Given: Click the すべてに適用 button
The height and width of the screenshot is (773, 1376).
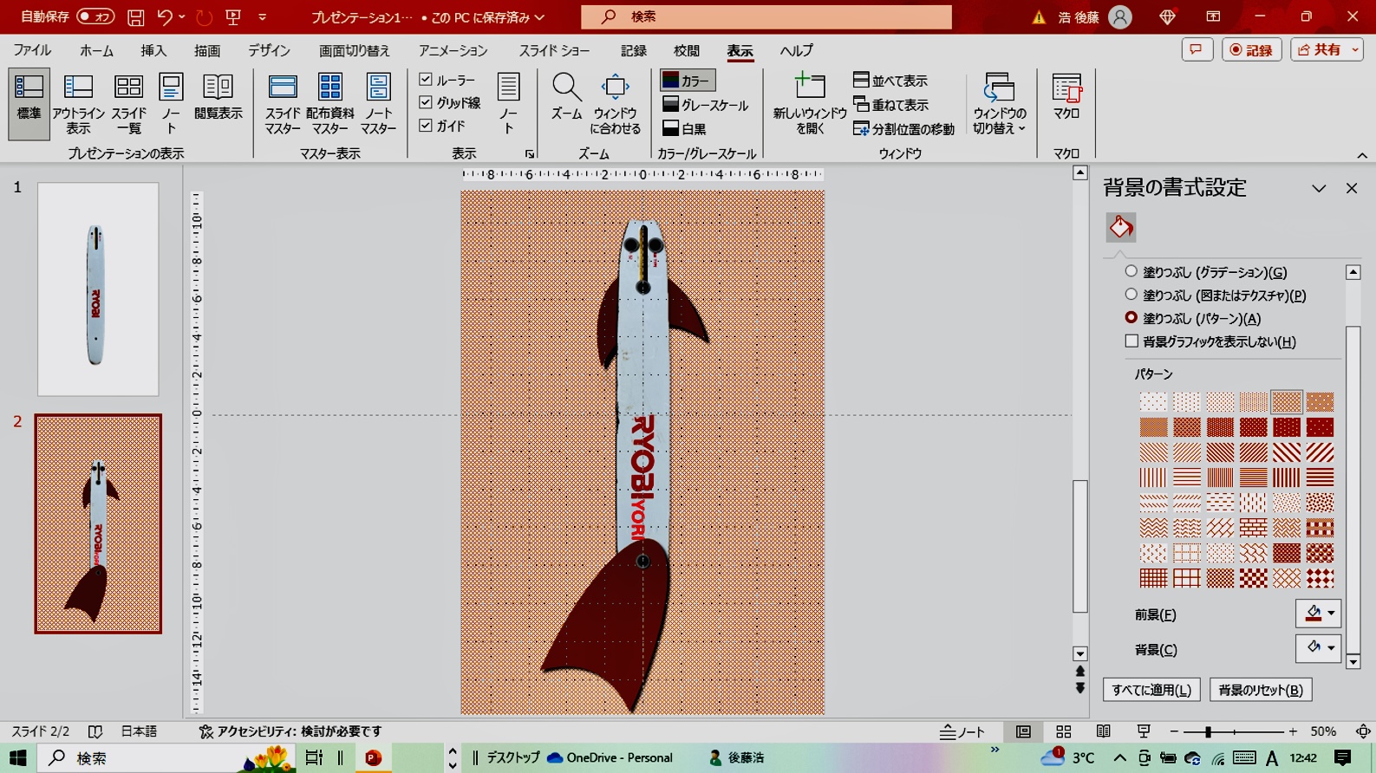Looking at the screenshot, I should tap(1151, 690).
